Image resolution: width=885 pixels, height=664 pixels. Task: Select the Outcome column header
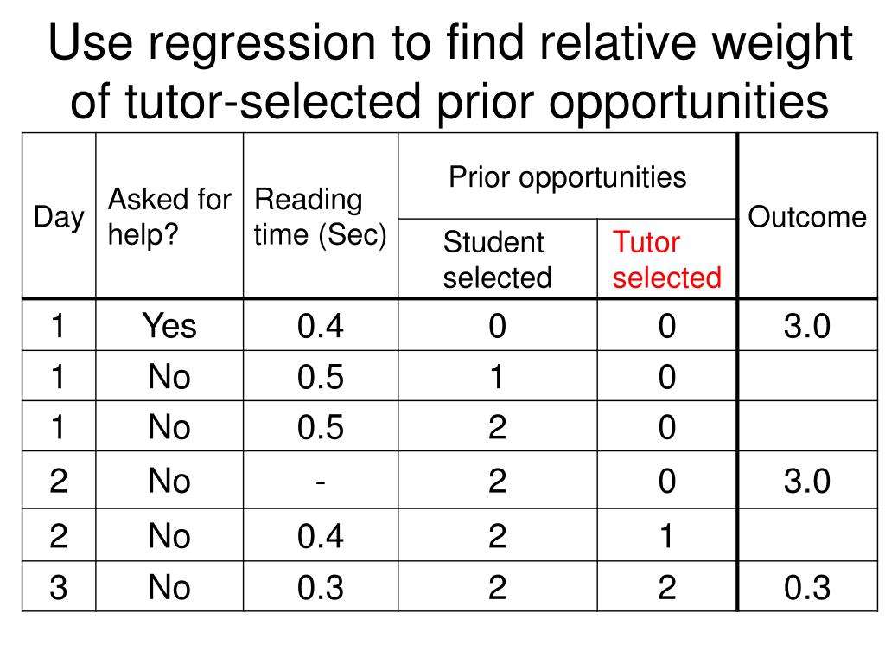[807, 216]
